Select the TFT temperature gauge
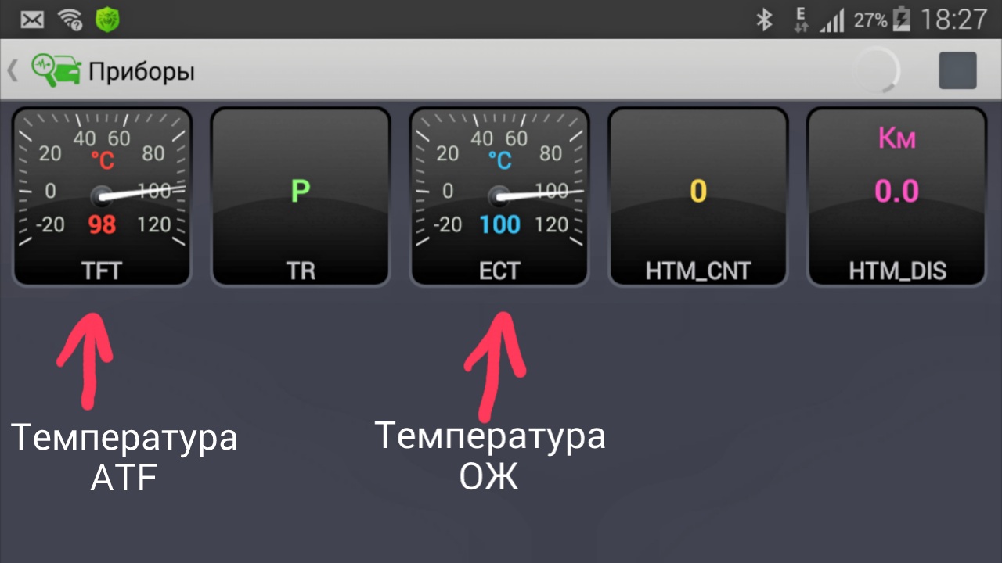This screenshot has height=563, width=1002. [102, 196]
